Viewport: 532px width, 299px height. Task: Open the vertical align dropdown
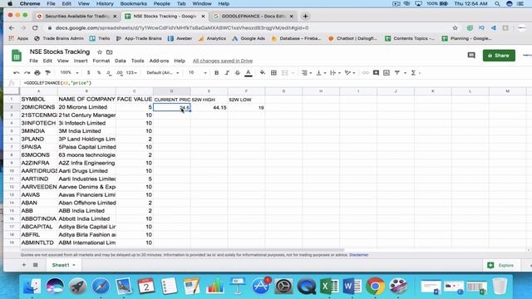coord(321,73)
